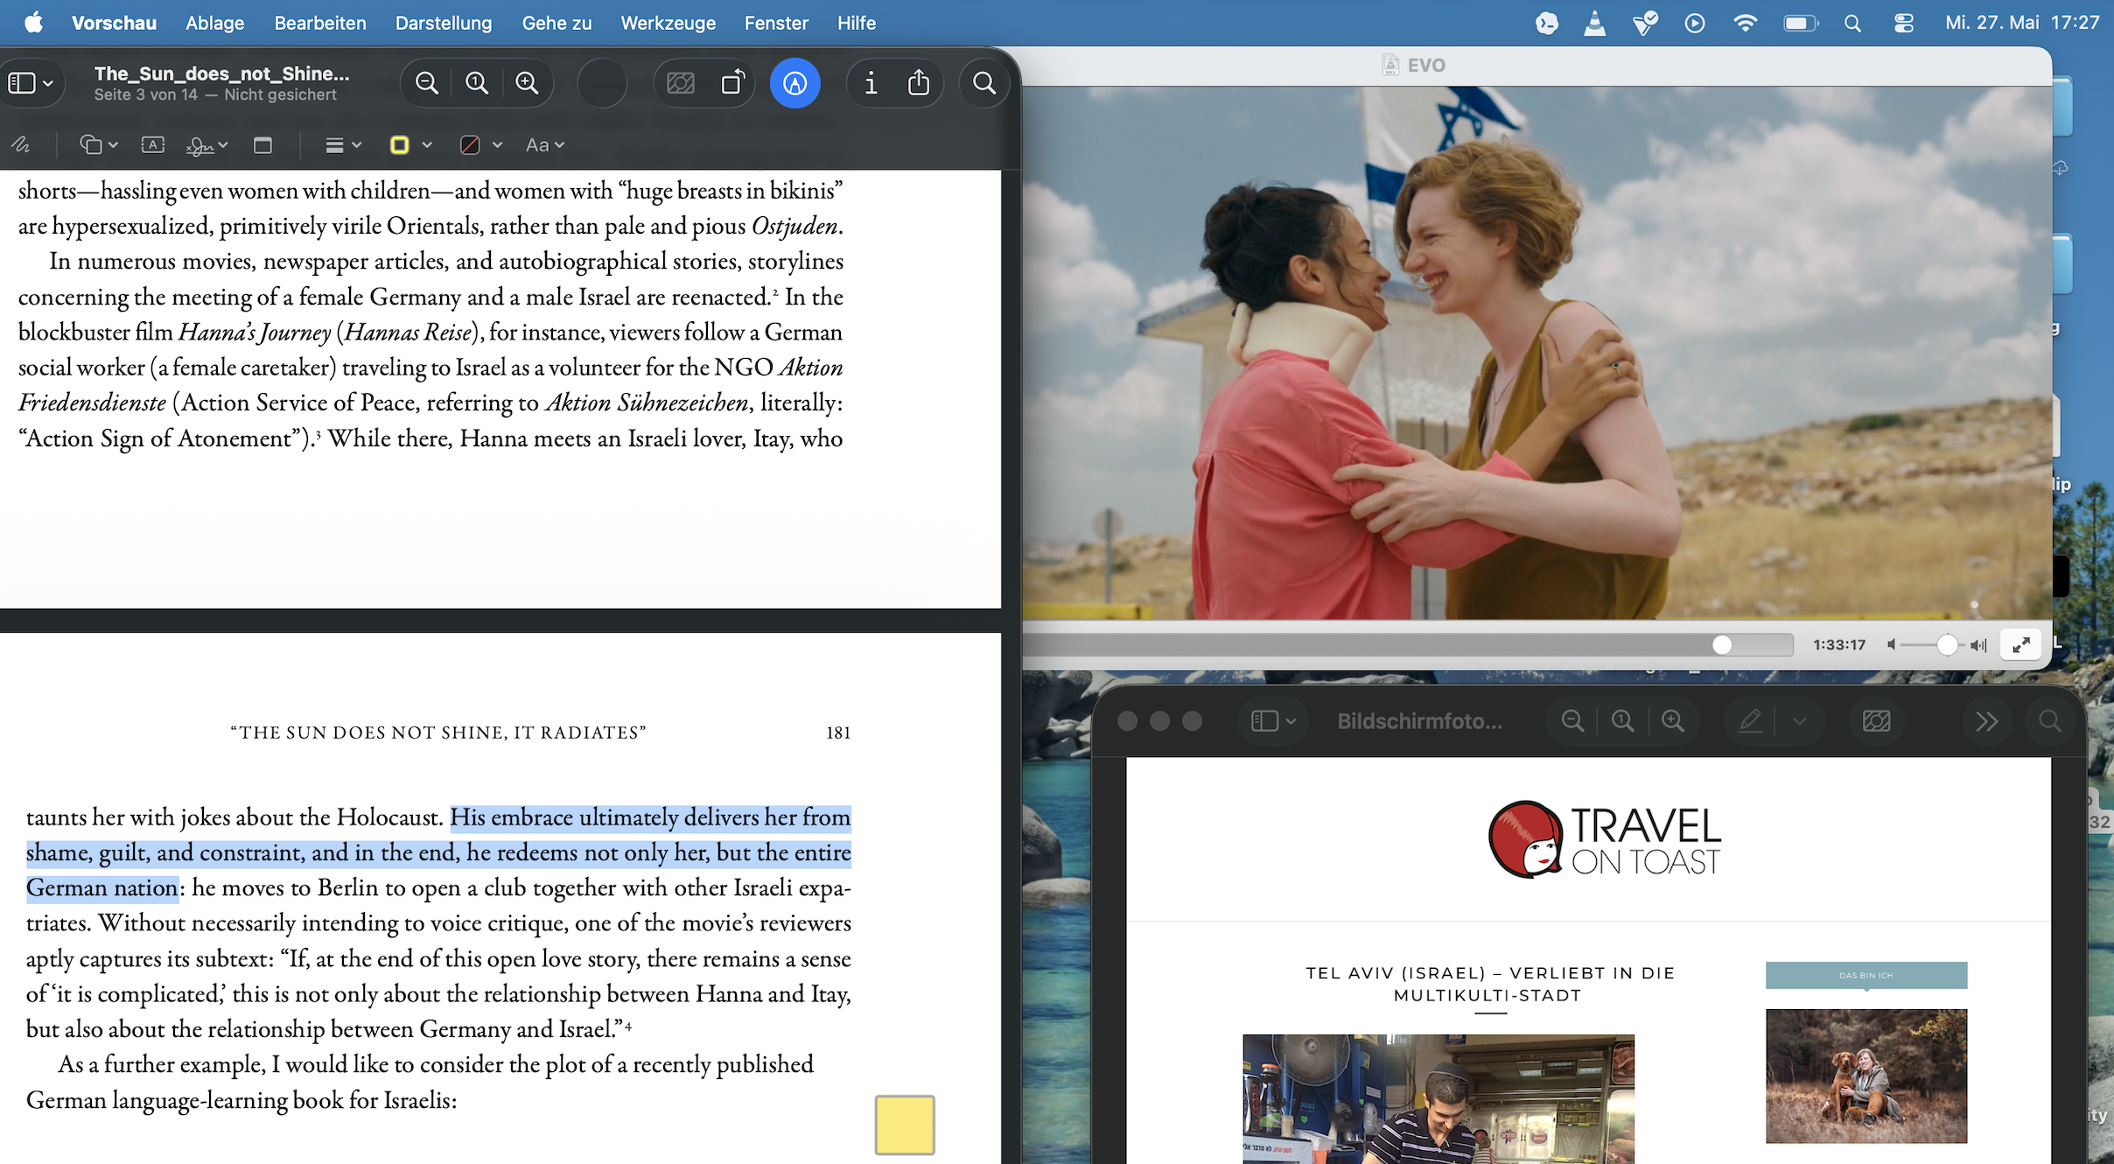Open the Werkzeuge menu
2114x1164 pixels.
(x=668, y=23)
